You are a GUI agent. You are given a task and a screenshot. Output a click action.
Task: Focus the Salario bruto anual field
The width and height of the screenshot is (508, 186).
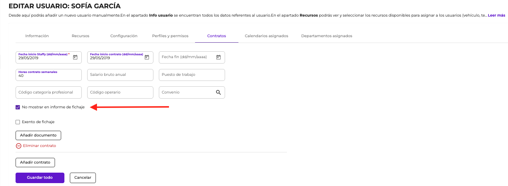pyautogui.click(x=120, y=75)
